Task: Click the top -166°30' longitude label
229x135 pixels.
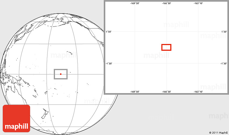Action: 166,4
